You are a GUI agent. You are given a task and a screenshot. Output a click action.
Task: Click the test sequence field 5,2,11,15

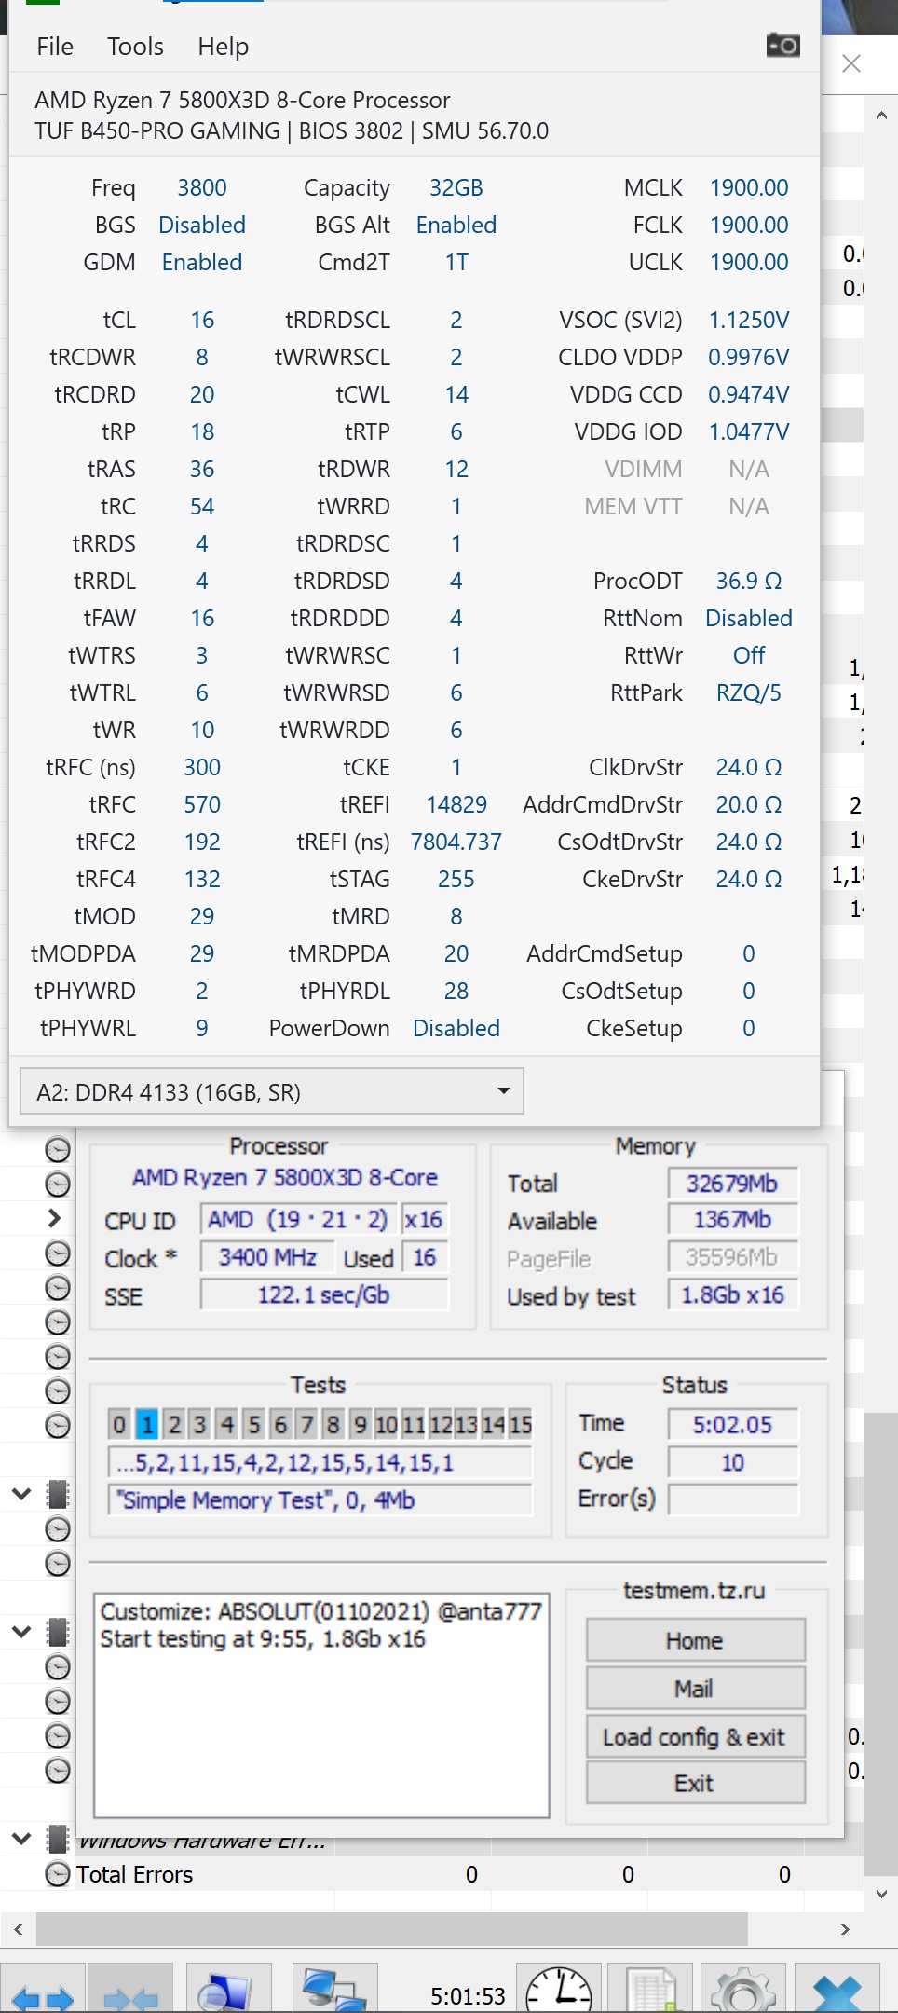320,1462
